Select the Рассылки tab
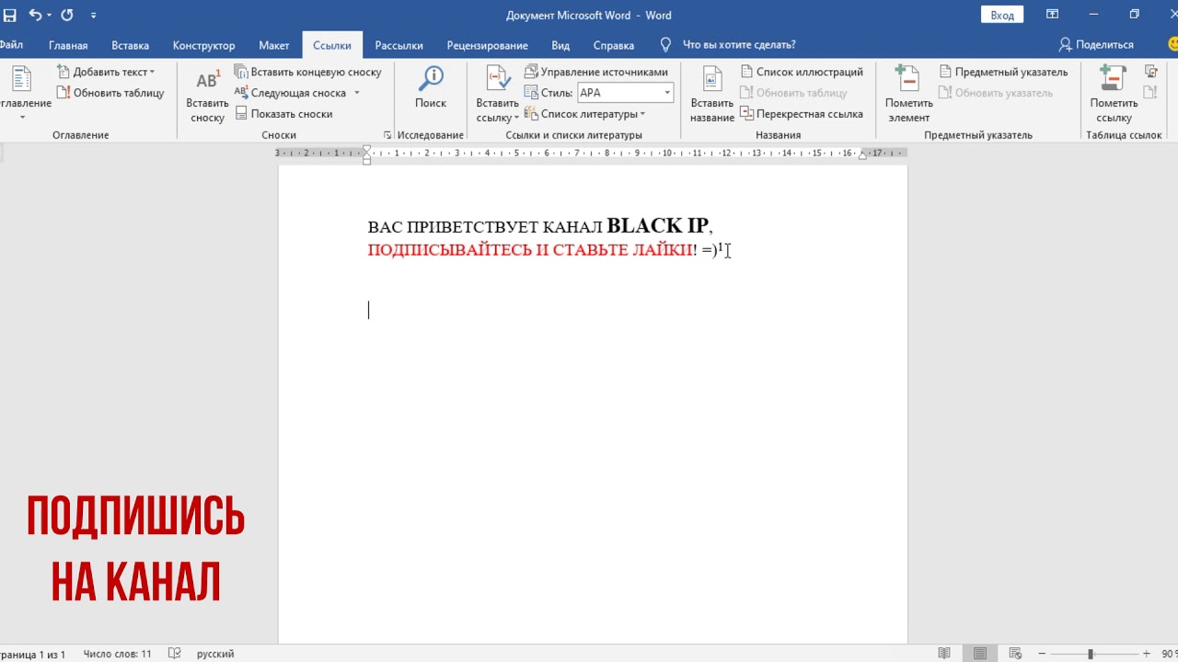The image size is (1178, 662). tap(398, 45)
